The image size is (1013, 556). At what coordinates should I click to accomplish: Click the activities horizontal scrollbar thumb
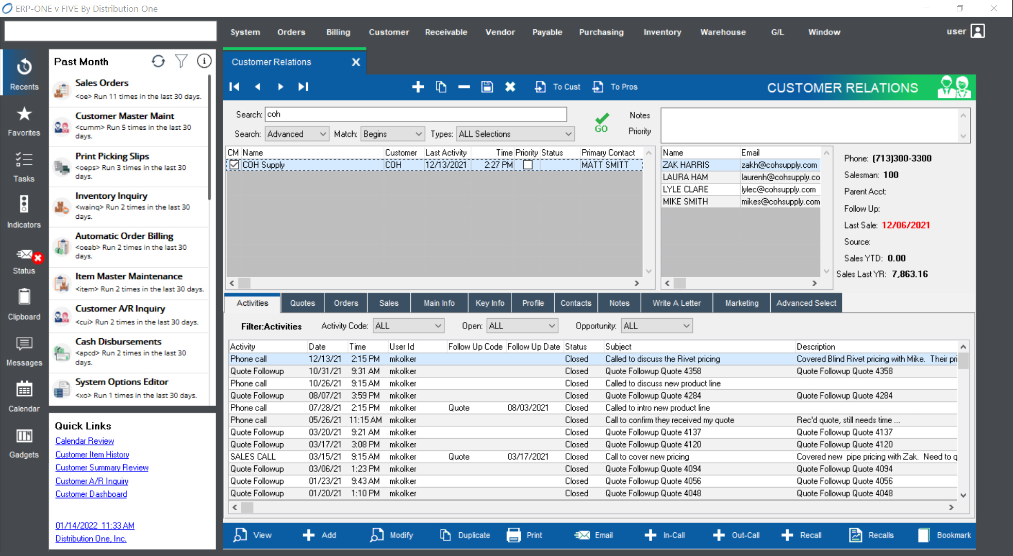tap(248, 507)
